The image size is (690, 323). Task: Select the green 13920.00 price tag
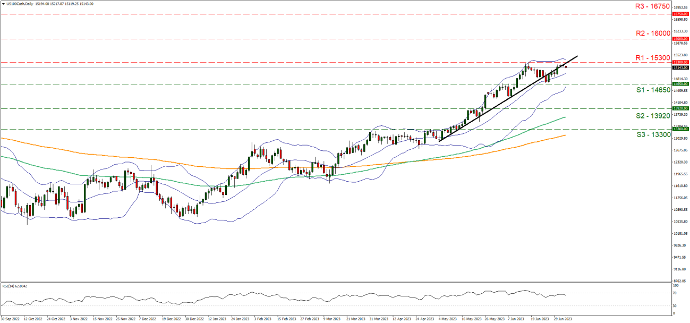[x=680, y=108]
